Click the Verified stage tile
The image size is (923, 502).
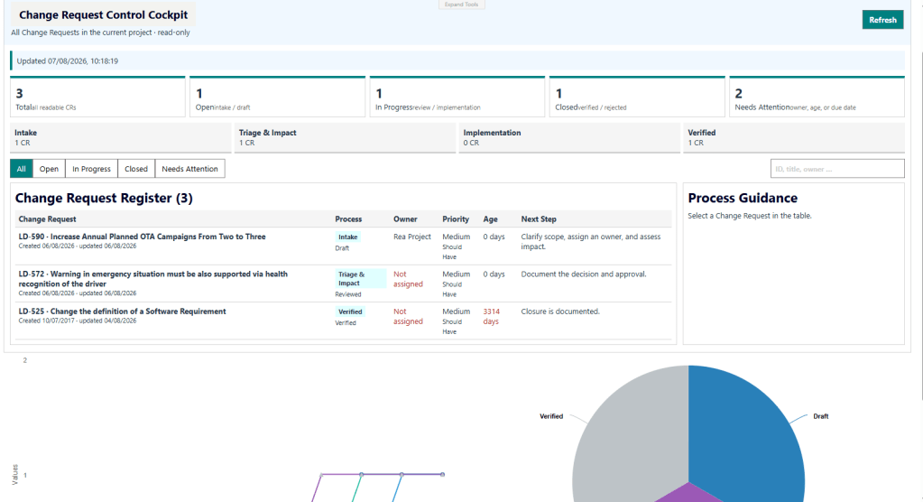793,138
